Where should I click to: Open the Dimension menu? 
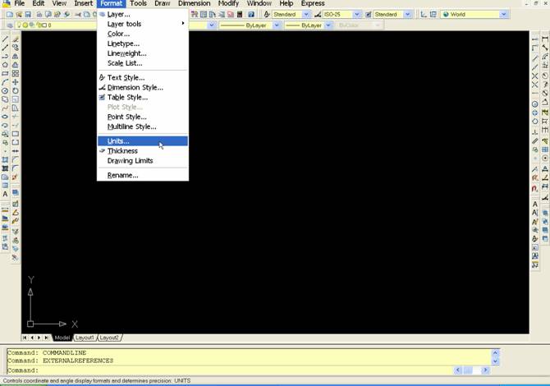click(x=194, y=3)
